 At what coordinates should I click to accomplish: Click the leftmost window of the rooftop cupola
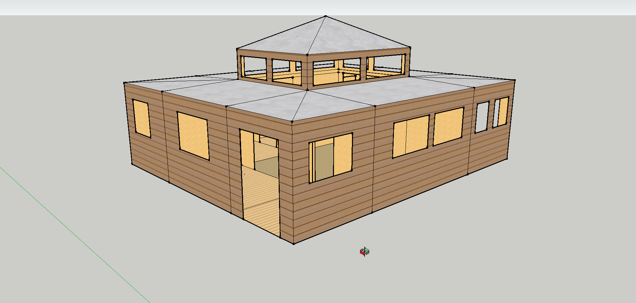click(254, 68)
